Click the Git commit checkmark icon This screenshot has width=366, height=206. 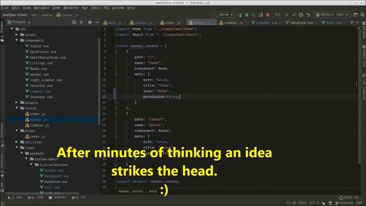(294, 15)
